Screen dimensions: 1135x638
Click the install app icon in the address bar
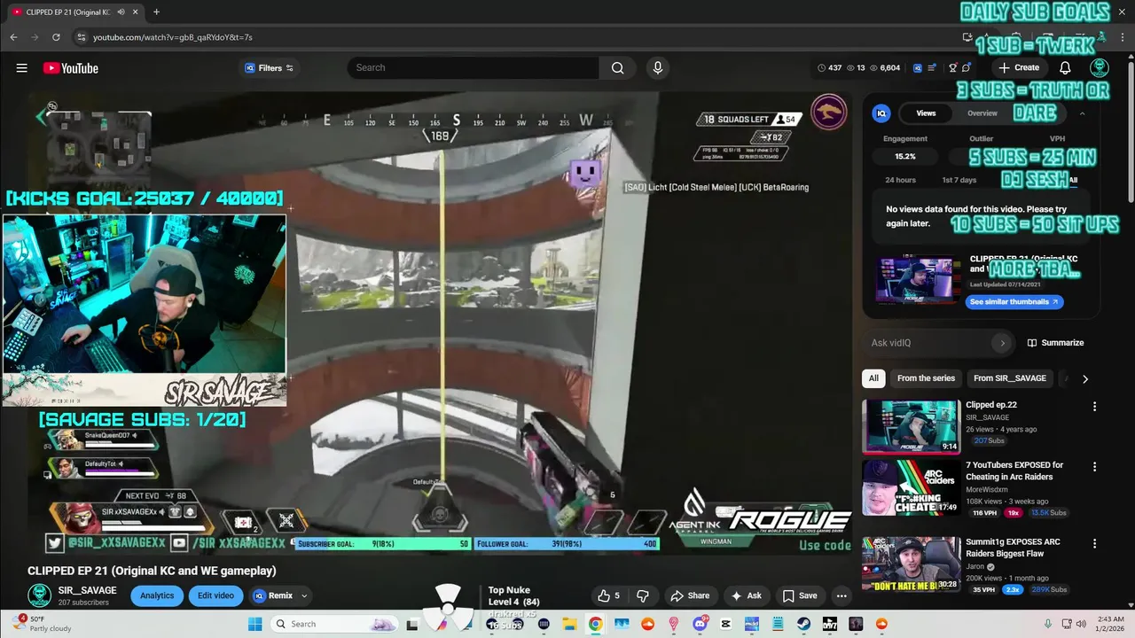967,37
